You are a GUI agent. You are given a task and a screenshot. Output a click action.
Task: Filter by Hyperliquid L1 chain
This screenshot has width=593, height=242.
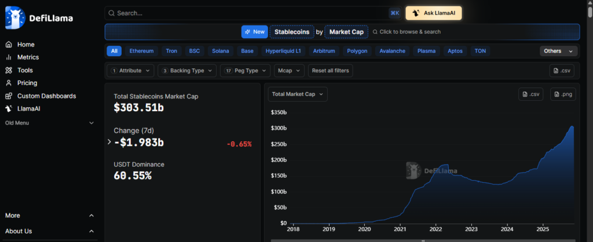pos(283,51)
